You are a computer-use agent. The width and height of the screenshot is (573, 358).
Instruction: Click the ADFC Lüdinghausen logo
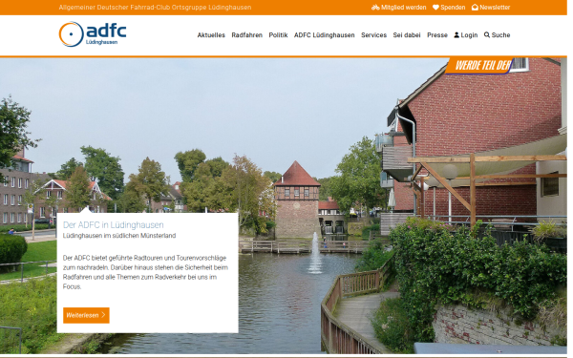pyautogui.click(x=93, y=34)
